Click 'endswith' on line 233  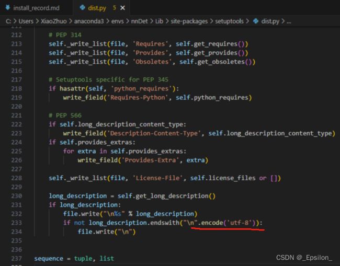coord(165,223)
